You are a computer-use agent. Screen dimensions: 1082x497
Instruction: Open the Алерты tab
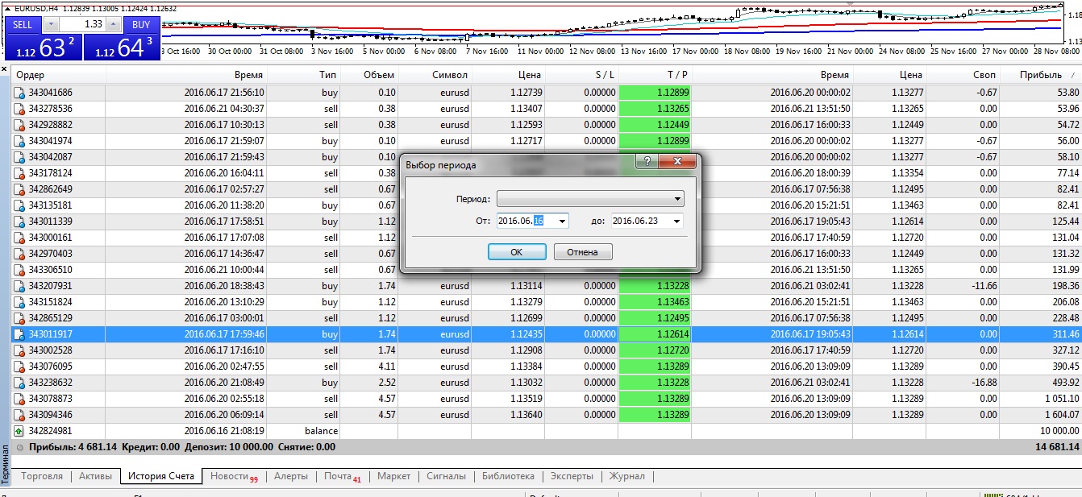(x=291, y=476)
